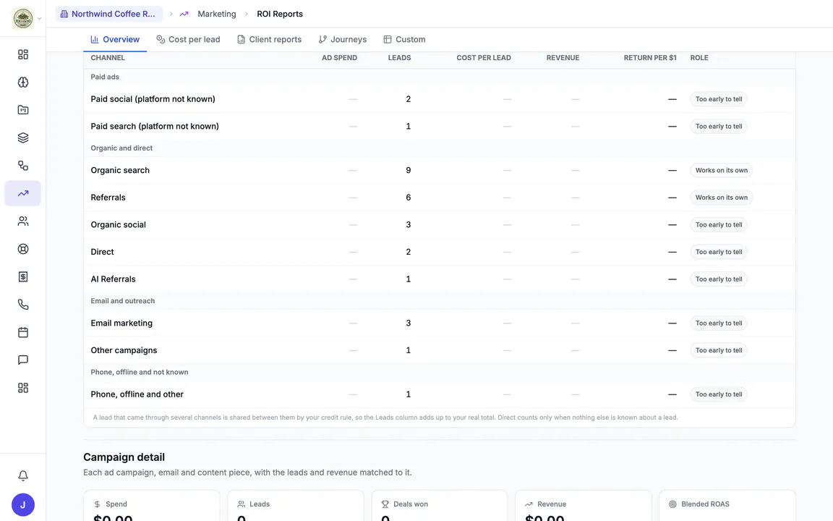Open the Journeys tab

click(x=342, y=39)
